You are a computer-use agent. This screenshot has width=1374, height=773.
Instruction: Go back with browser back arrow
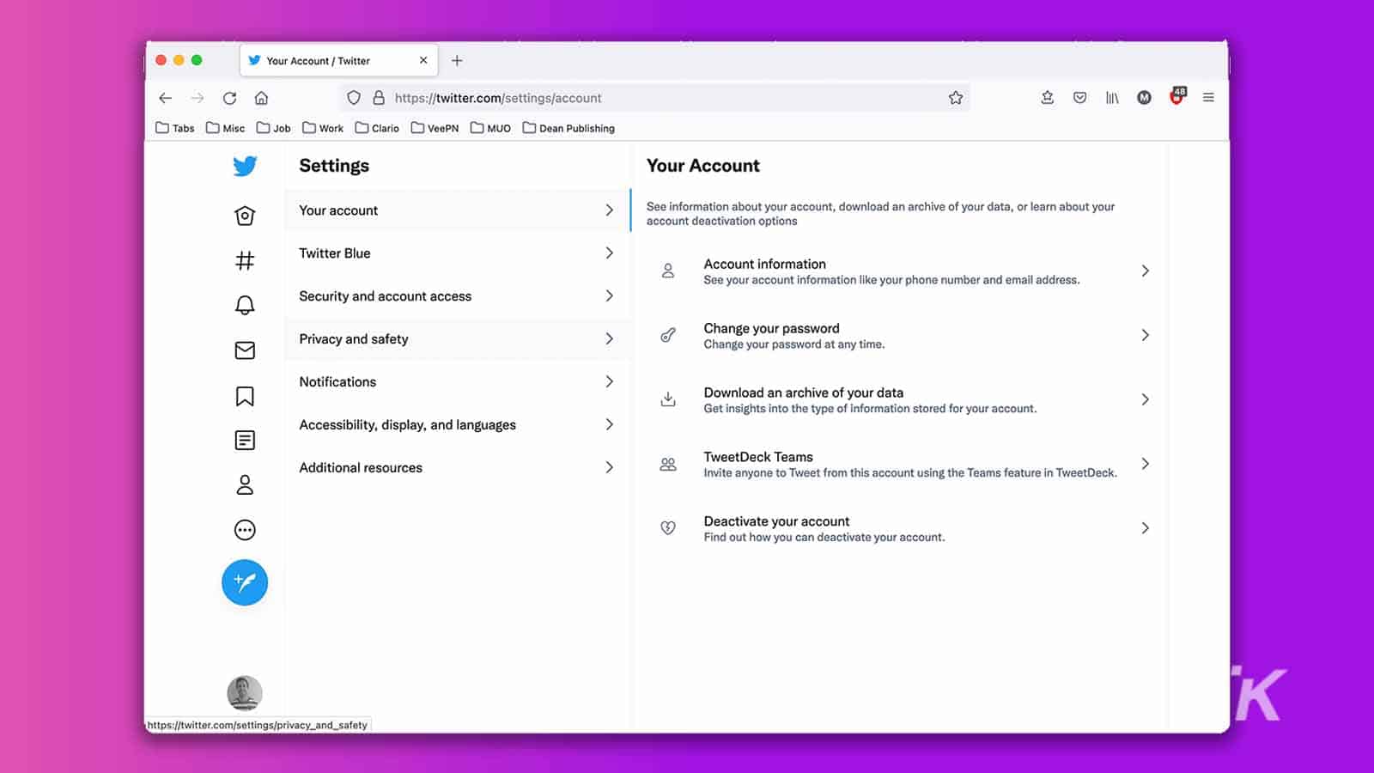click(166, 98)
